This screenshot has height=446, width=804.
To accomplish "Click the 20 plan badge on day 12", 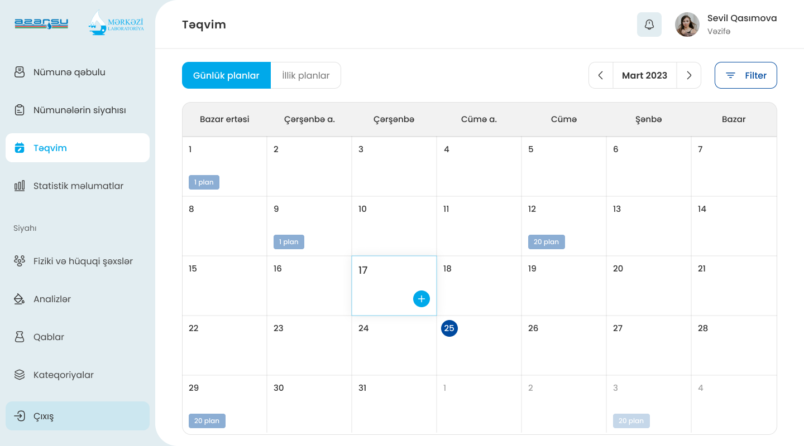I will 547,242.
